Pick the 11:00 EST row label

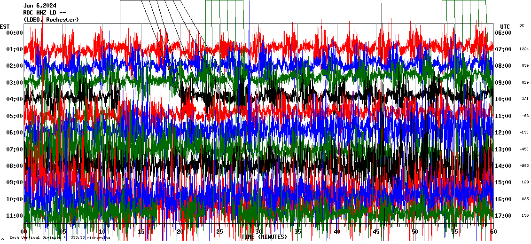(x=15, y=216)
